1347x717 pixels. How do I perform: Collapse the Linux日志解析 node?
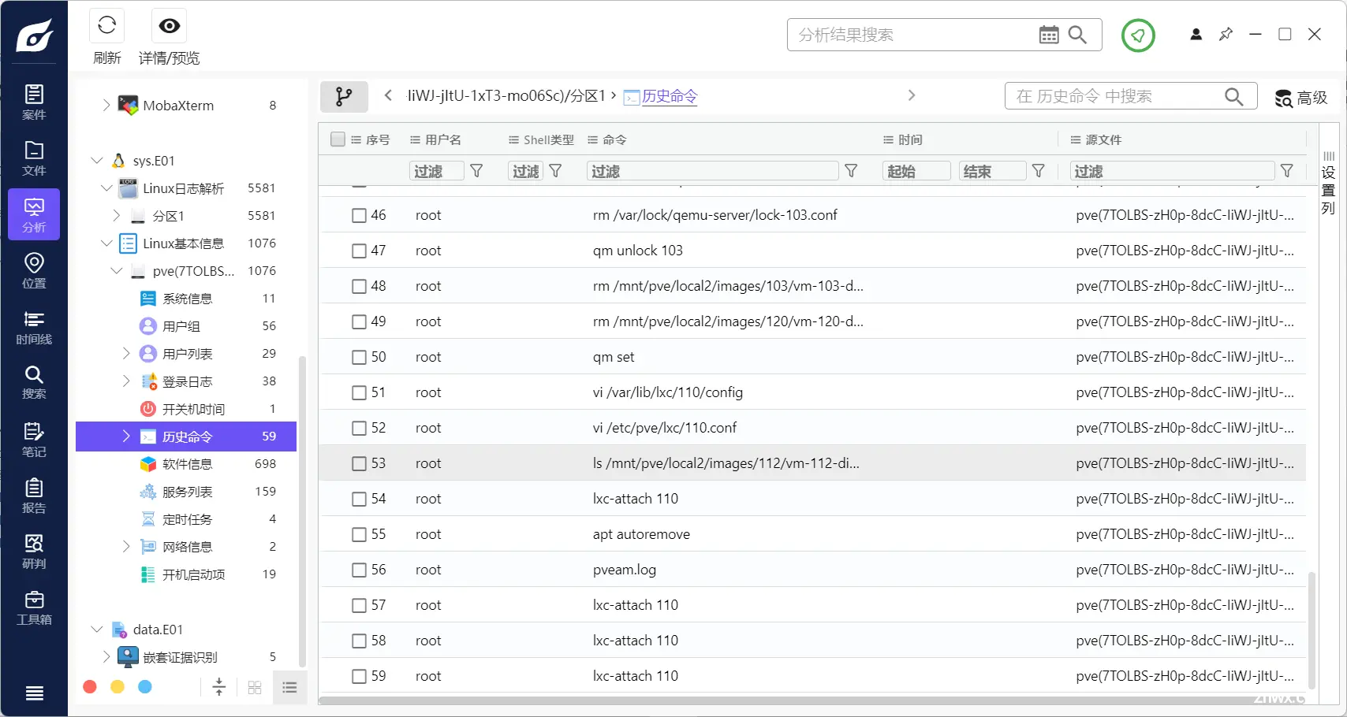[106, 188]
